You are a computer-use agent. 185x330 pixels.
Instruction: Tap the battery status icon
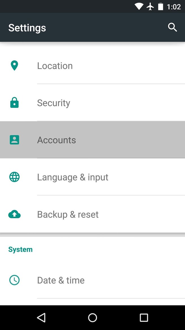coord(160,7)
